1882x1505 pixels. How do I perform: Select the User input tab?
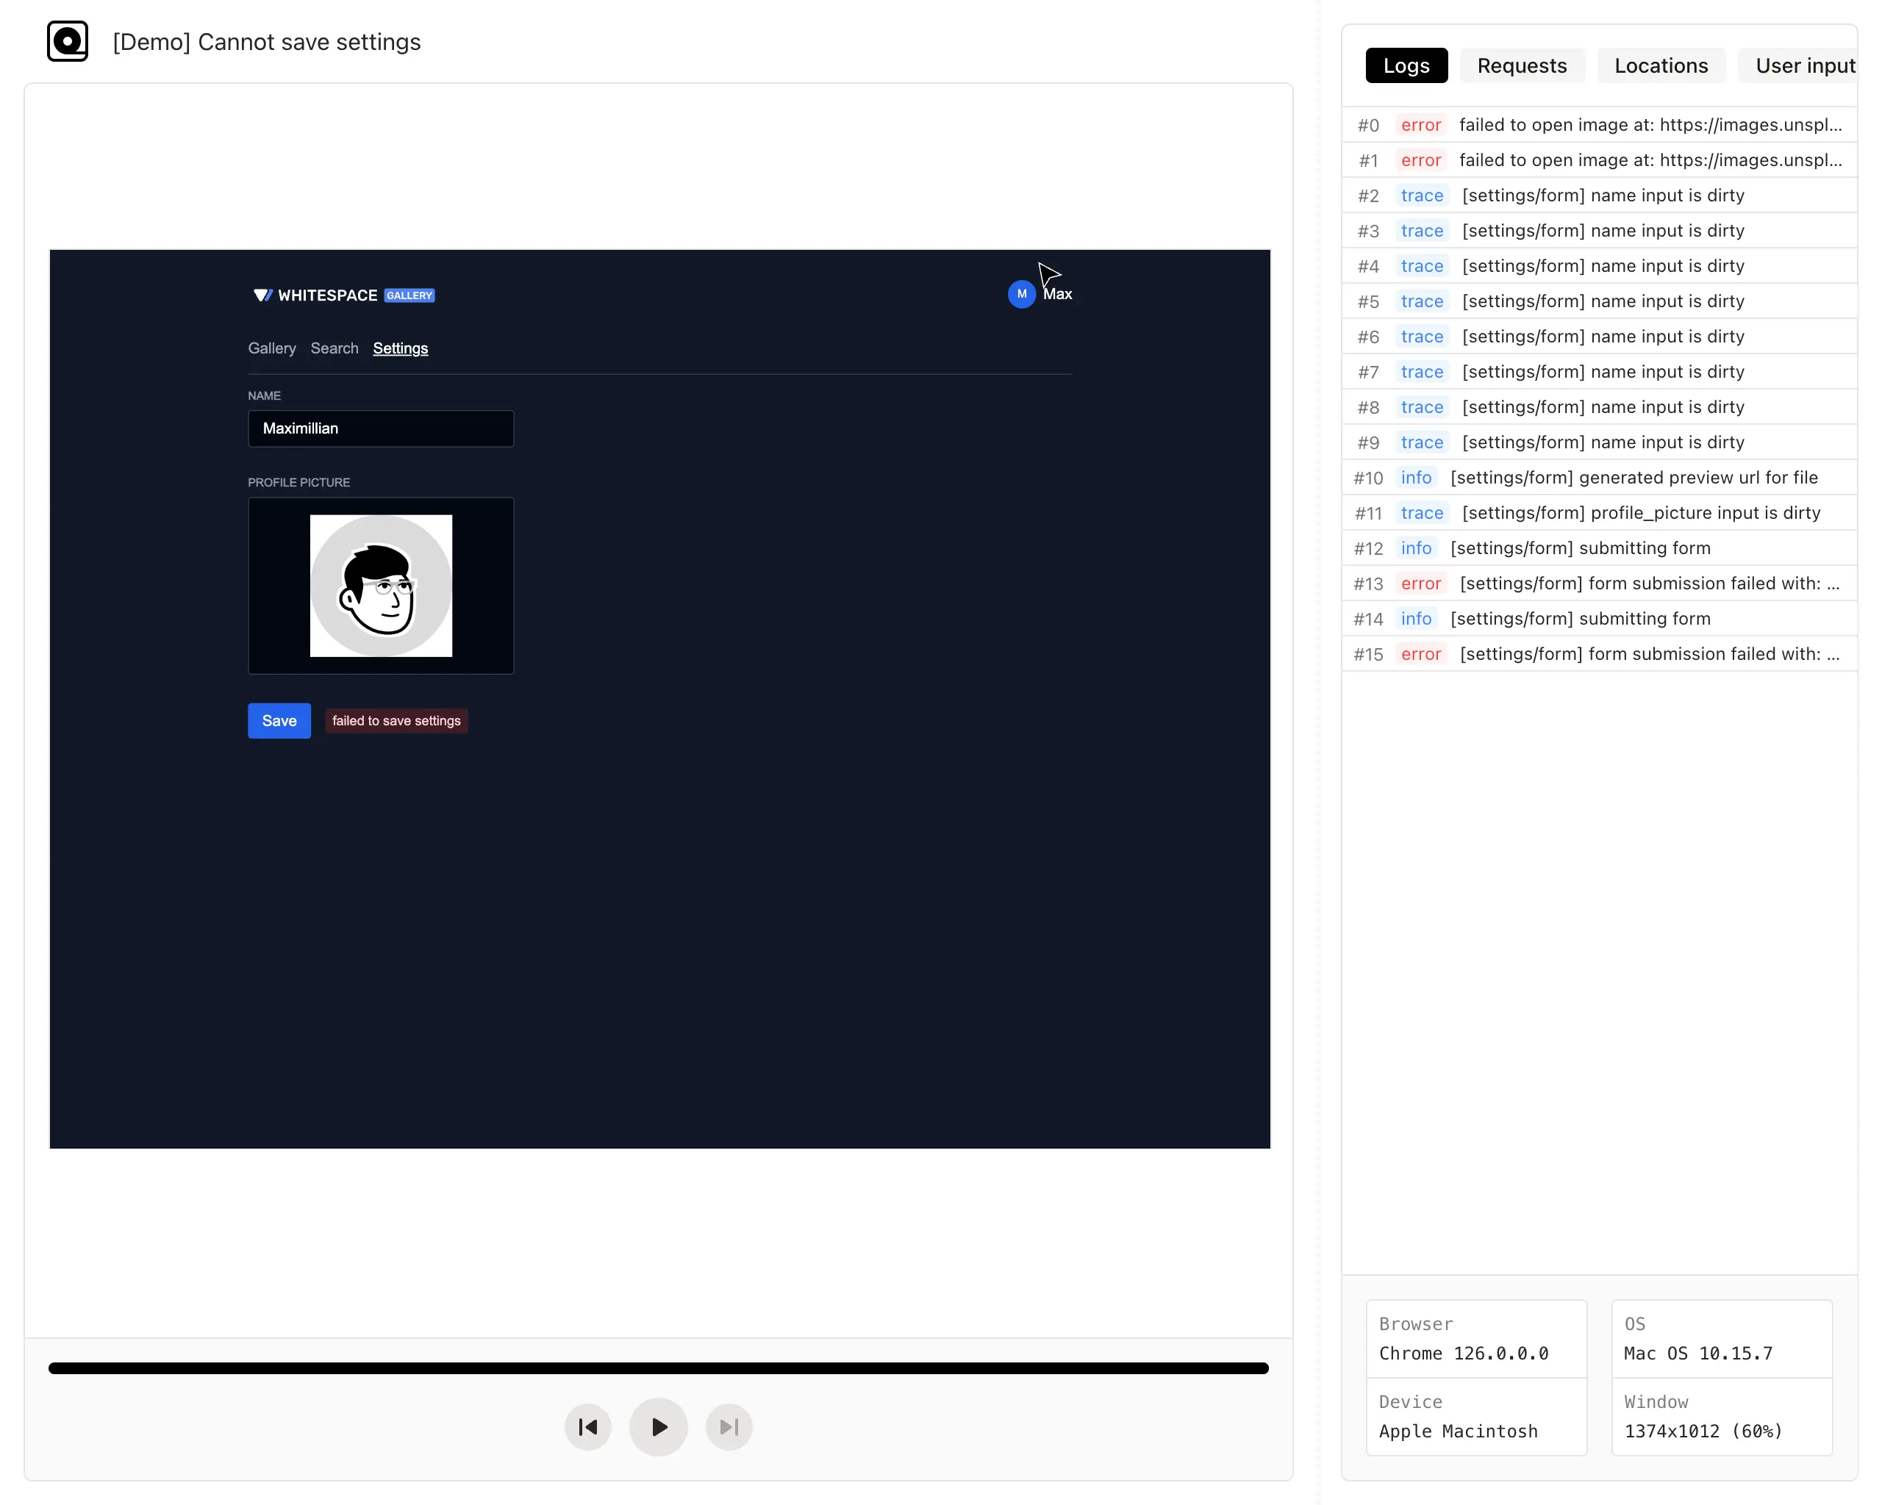point(1803,65)
